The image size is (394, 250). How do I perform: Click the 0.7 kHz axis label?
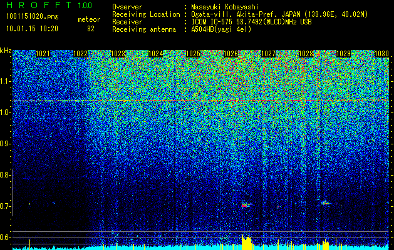coord(4,206)
